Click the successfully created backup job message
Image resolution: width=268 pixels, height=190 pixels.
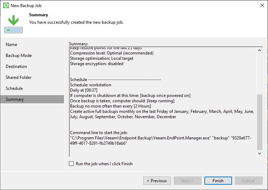tap(76, 22)
